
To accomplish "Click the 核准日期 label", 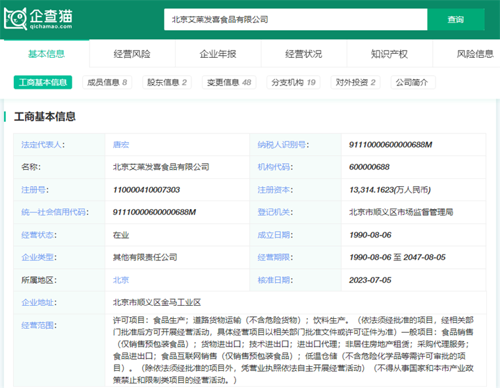I will pyautogui.click(x=274, y=280).
